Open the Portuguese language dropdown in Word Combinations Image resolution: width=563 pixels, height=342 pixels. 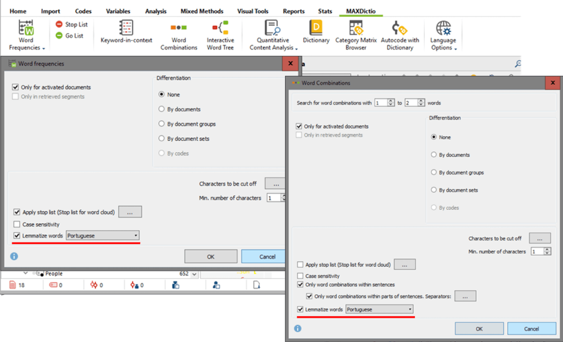click(x=379, y=310)
